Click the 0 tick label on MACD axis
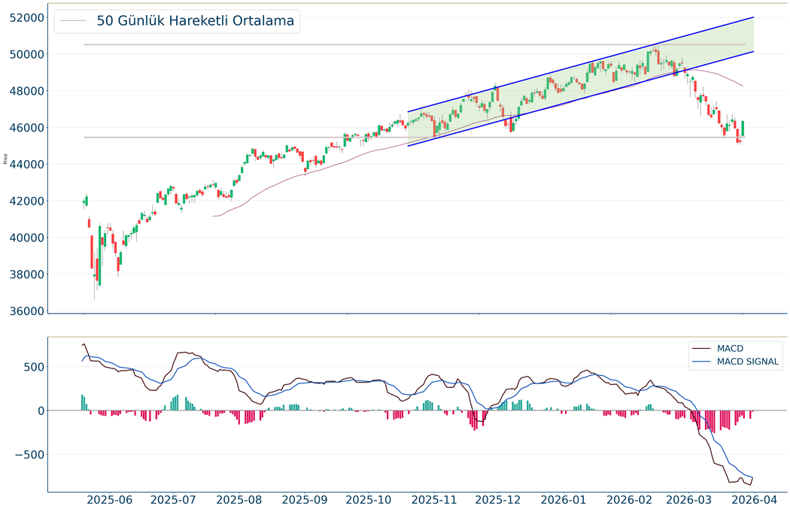The width and height of the screenshot is (790, 509). point(40,411)
